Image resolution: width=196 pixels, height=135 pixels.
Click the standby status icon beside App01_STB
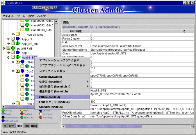[18, 57]
